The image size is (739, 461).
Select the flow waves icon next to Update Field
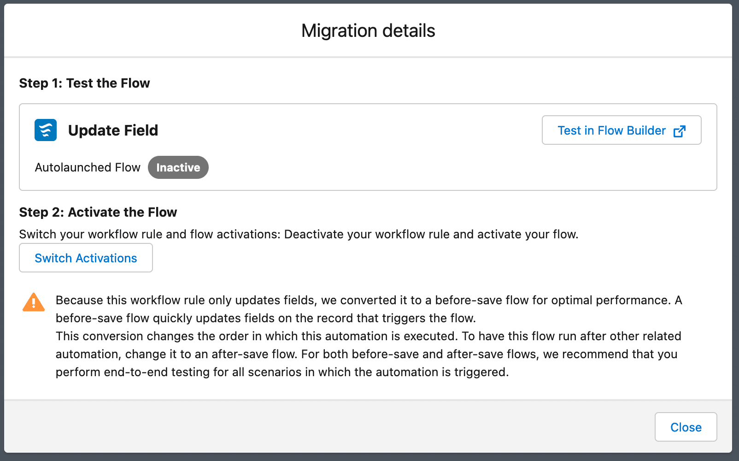click(x=45, y=130)
